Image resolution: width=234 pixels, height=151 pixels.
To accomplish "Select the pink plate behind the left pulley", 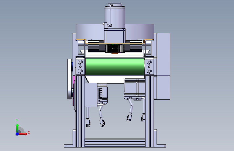I will point(74,90).
